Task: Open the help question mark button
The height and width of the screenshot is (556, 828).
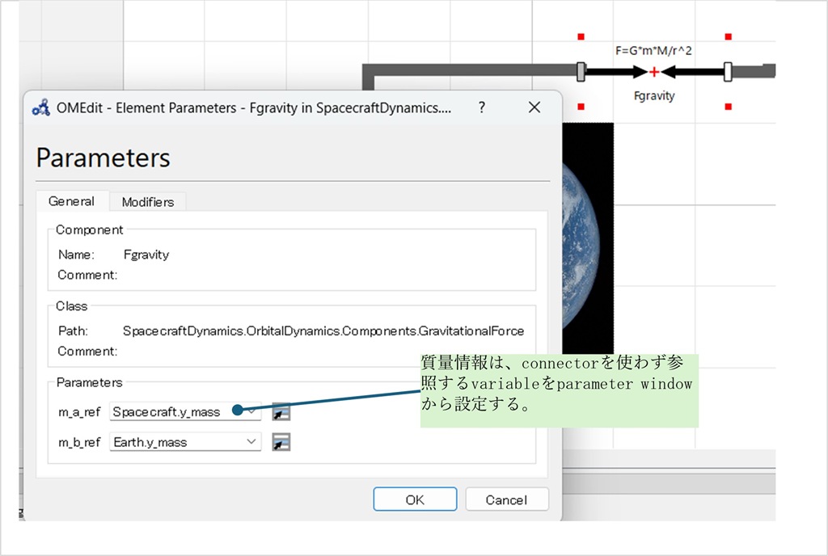Action: coord(482,107)
